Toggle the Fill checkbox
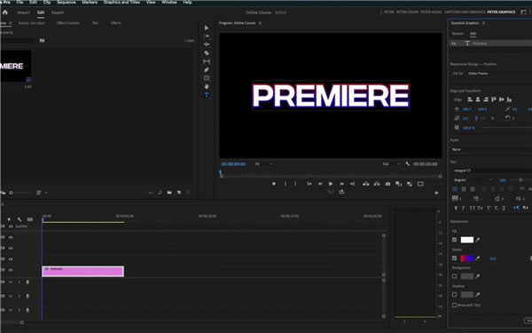532x333 pixels. coord(454,240)
